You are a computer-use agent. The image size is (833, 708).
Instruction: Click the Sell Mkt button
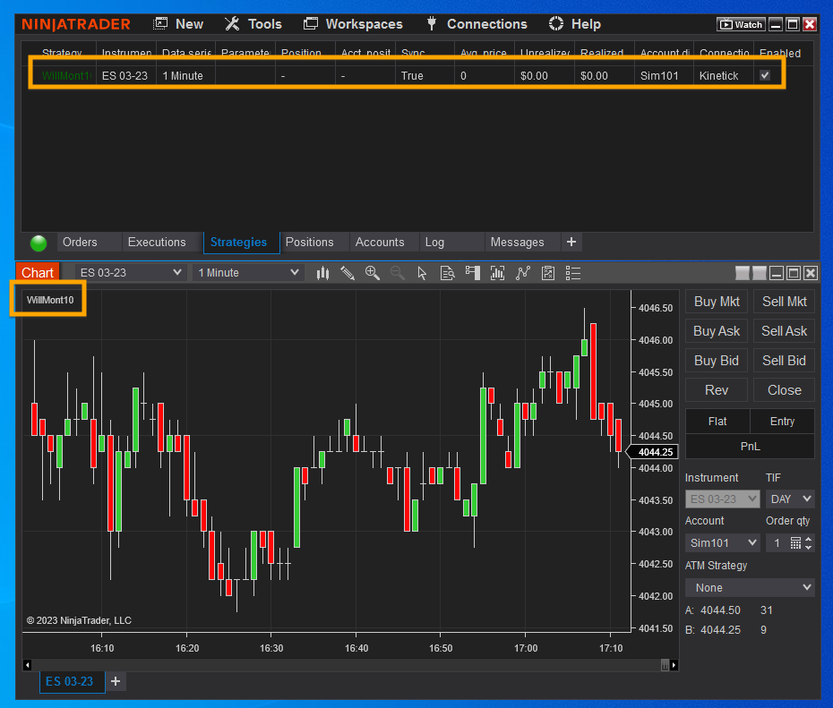[784, 302]
